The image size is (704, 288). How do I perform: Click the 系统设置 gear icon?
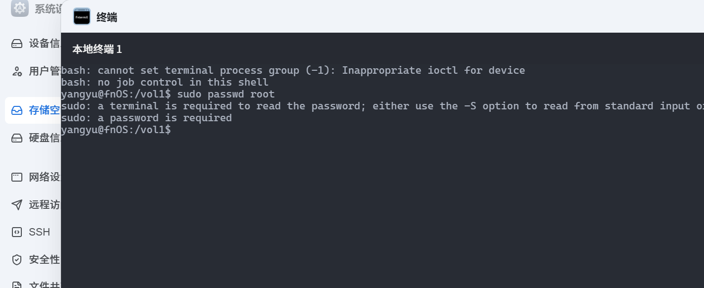[19, 8]
